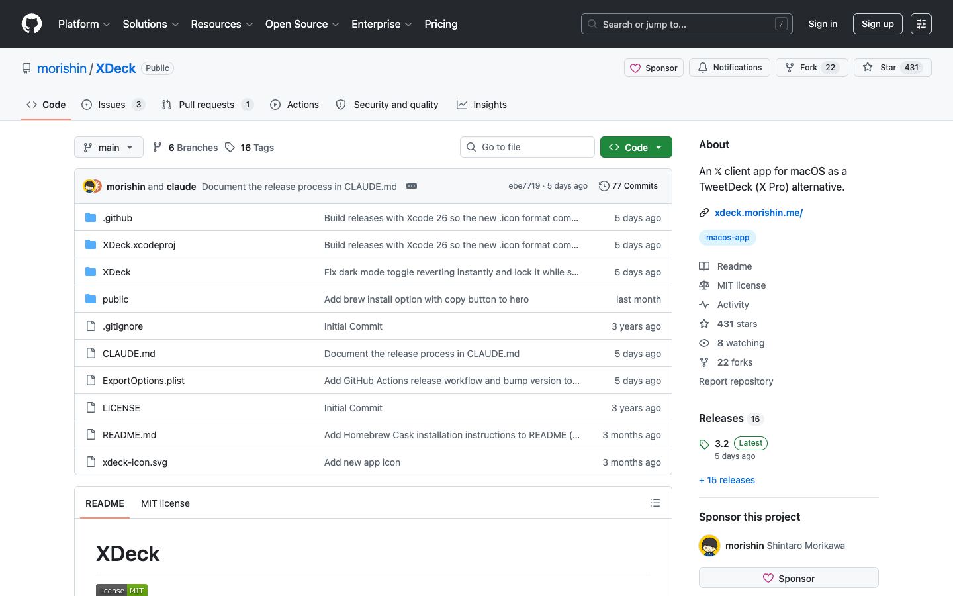Open the .github folder icon
Image resolution: width=953 pixels, height=596 pixels.
pyautogui.click(x=91, y=218)
